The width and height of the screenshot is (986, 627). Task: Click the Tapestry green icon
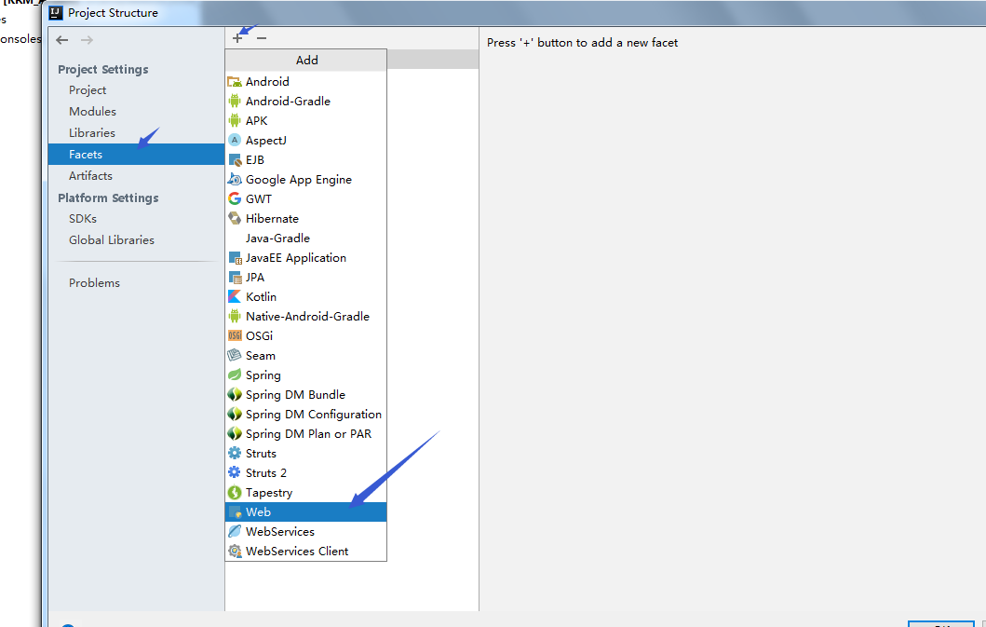coord(235,493)
